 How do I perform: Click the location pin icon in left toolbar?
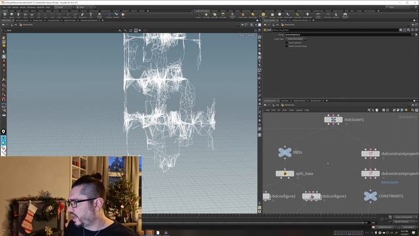point(3,131)
